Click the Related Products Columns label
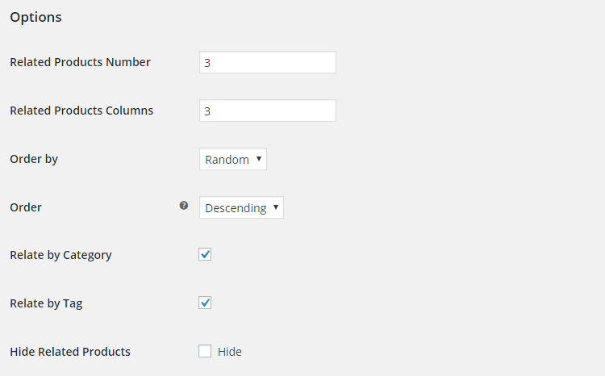605x376 pixels. [x=81, y=111]
